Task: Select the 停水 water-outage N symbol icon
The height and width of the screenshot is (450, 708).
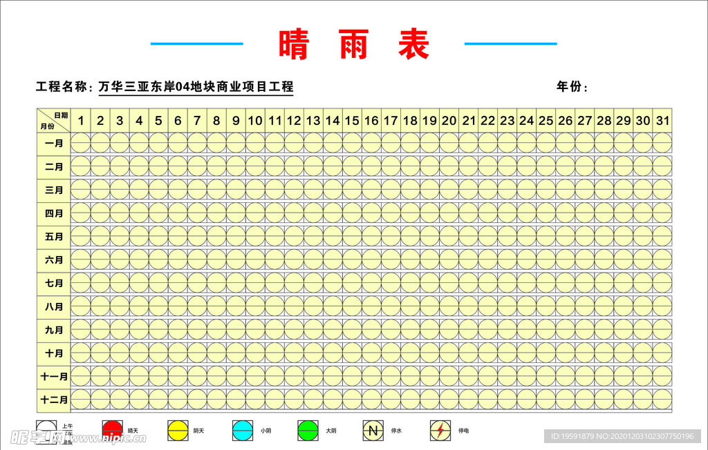Action: 372,429
